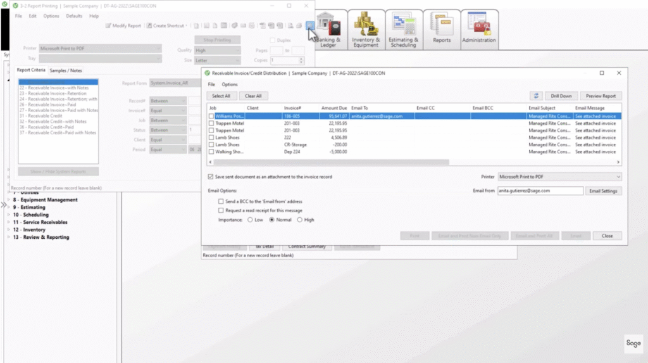Screen dimensions: 648x363
Task: Check the Williams Pos... invoice row checkbox
Action: tap(211, 117)
